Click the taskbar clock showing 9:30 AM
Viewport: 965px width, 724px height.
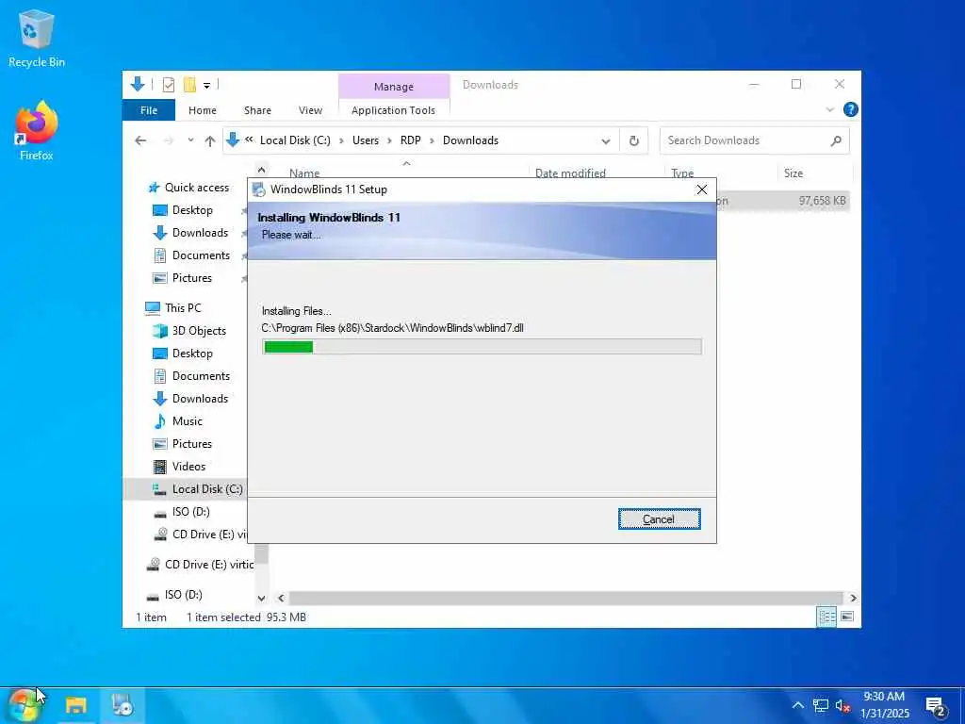click(x=884, y=705)
